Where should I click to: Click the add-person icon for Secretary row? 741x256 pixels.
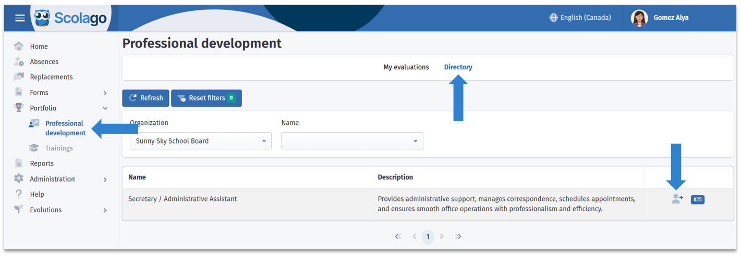pyautogui.click(x=677, y=199)
